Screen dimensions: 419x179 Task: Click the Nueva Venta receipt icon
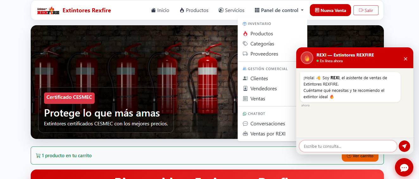[x=317, y=10]
